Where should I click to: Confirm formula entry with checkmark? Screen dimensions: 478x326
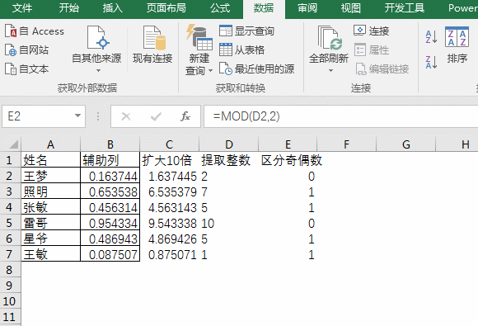click(x=156, y=116)
